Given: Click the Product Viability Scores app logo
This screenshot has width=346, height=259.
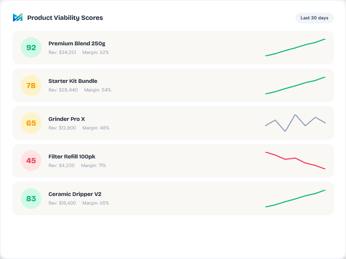Looking at the screenshot, I should (x=17, y=17).
